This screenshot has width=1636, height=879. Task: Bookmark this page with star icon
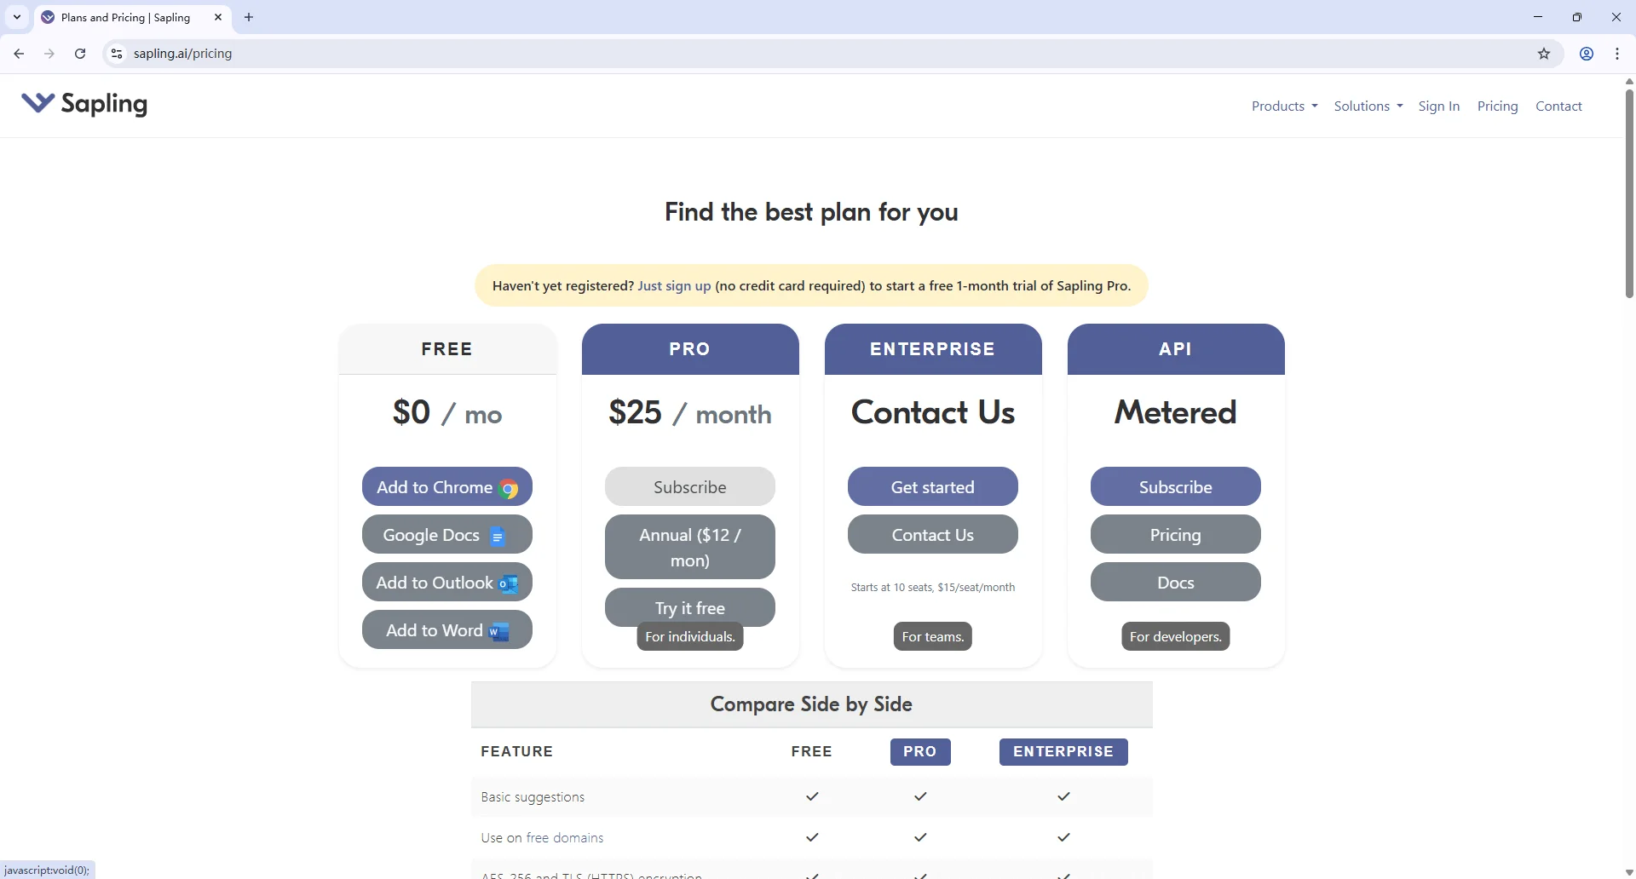1544,54
